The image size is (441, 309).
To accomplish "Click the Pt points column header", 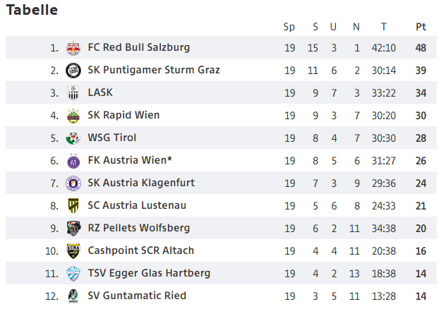I will [421, 27].
